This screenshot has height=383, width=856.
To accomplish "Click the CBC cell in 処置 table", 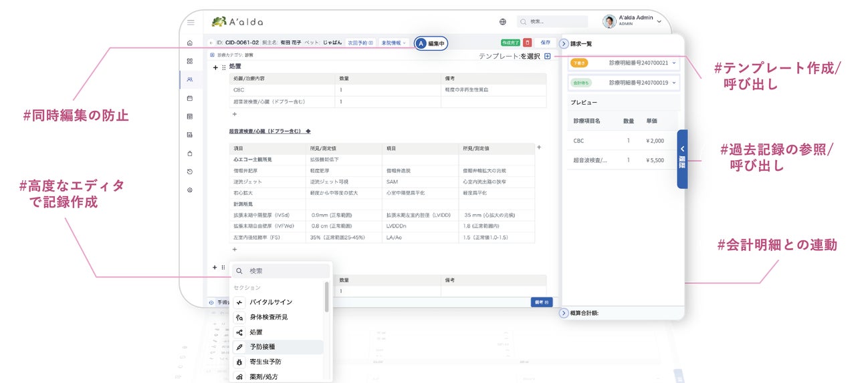I will click(x=282, y=90).
